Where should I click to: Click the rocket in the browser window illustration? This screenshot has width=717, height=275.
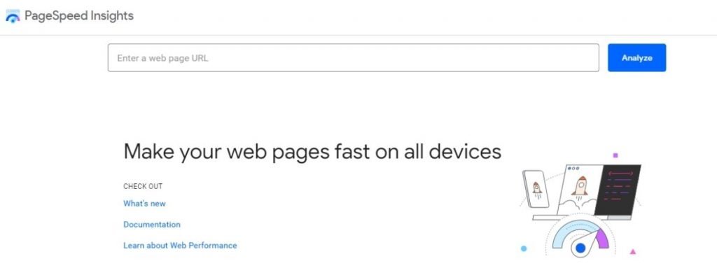tap(580, 186)
